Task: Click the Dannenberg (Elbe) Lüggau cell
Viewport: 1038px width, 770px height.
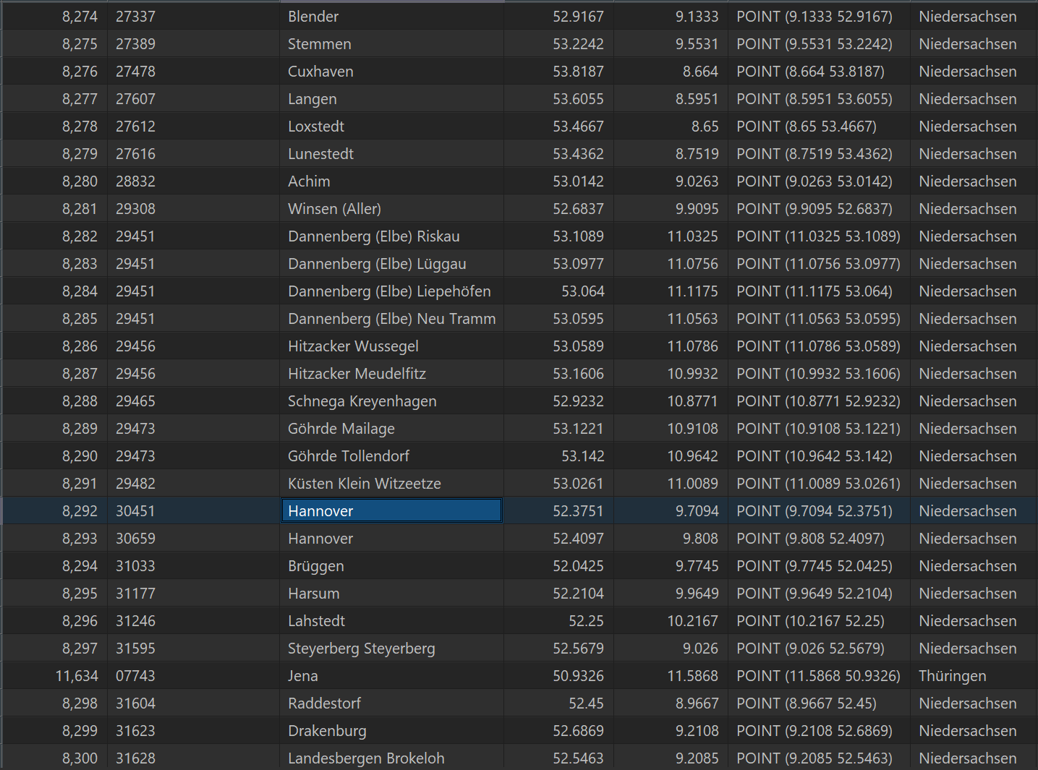Action: pyautogui.click(x=377, y=264)
